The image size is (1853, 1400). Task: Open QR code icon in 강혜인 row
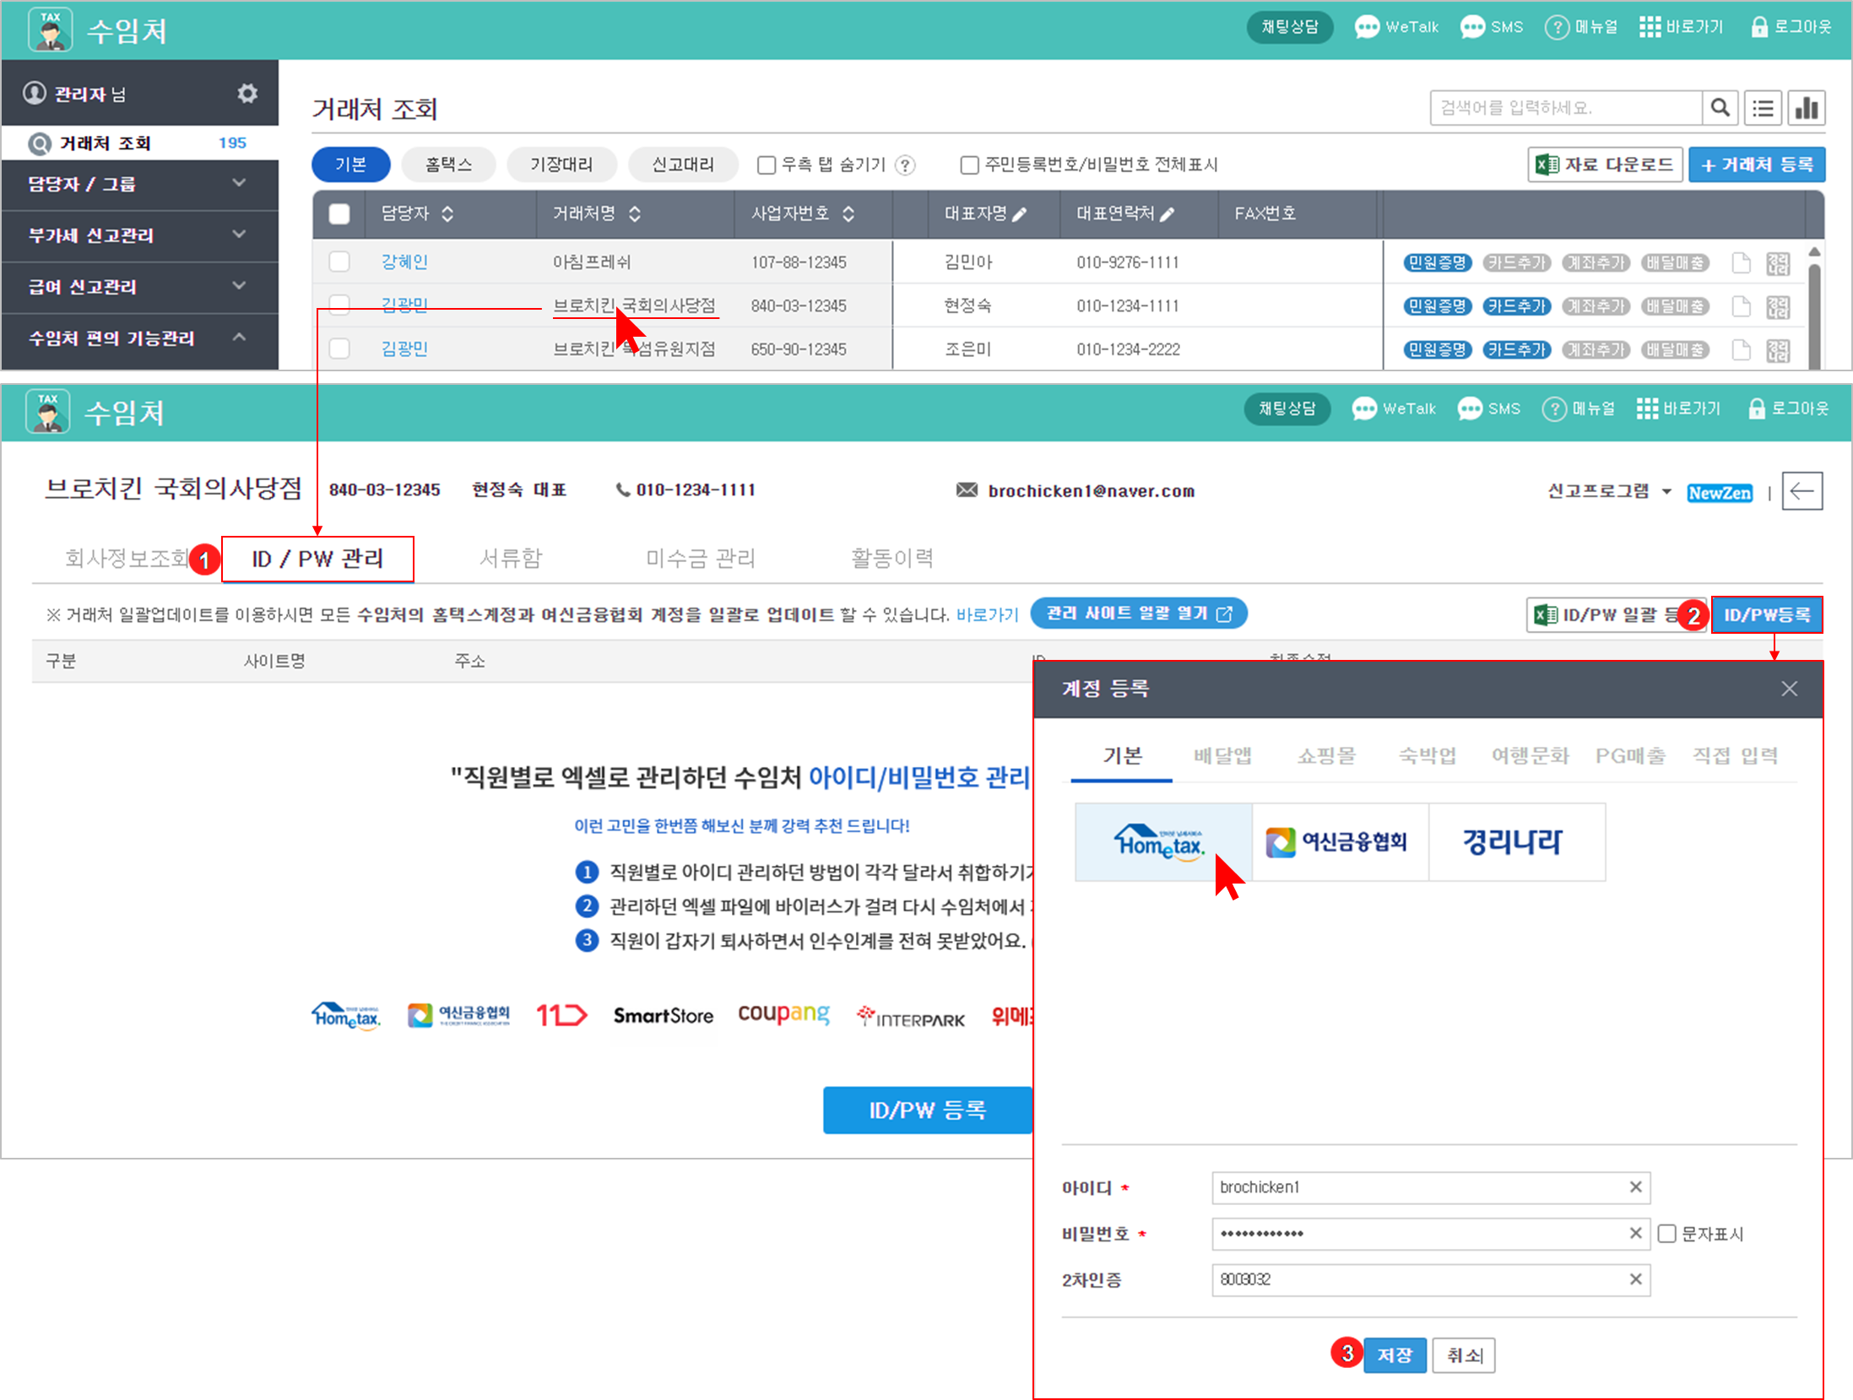coord(1778,263)
